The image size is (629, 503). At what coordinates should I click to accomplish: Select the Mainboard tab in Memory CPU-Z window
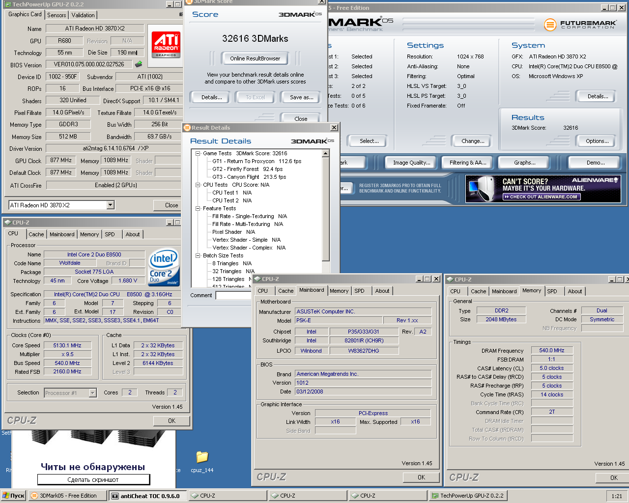tap(504, 291)
